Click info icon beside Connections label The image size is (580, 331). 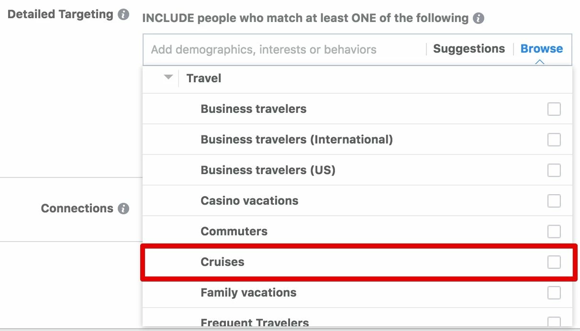pyautogui.click(x=123, y=209)
